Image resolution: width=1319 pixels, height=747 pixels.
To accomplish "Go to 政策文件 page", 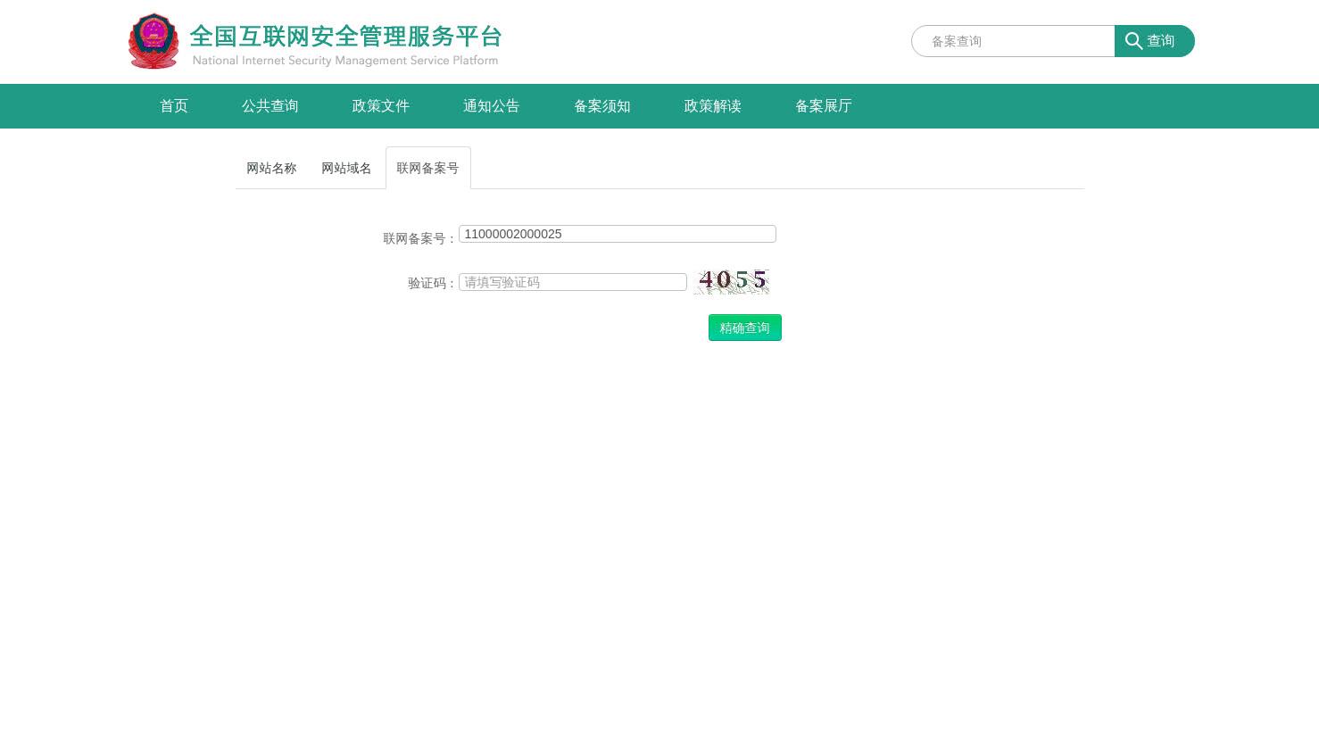I will tap(381, 106).
